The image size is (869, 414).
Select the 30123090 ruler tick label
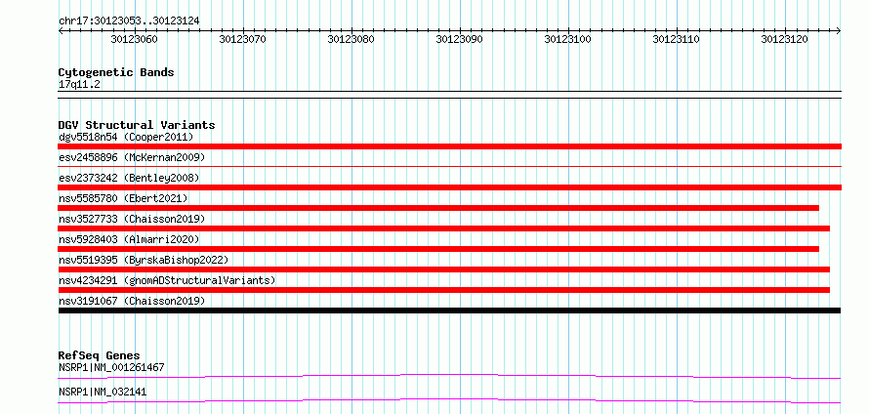tap(459, 39)
